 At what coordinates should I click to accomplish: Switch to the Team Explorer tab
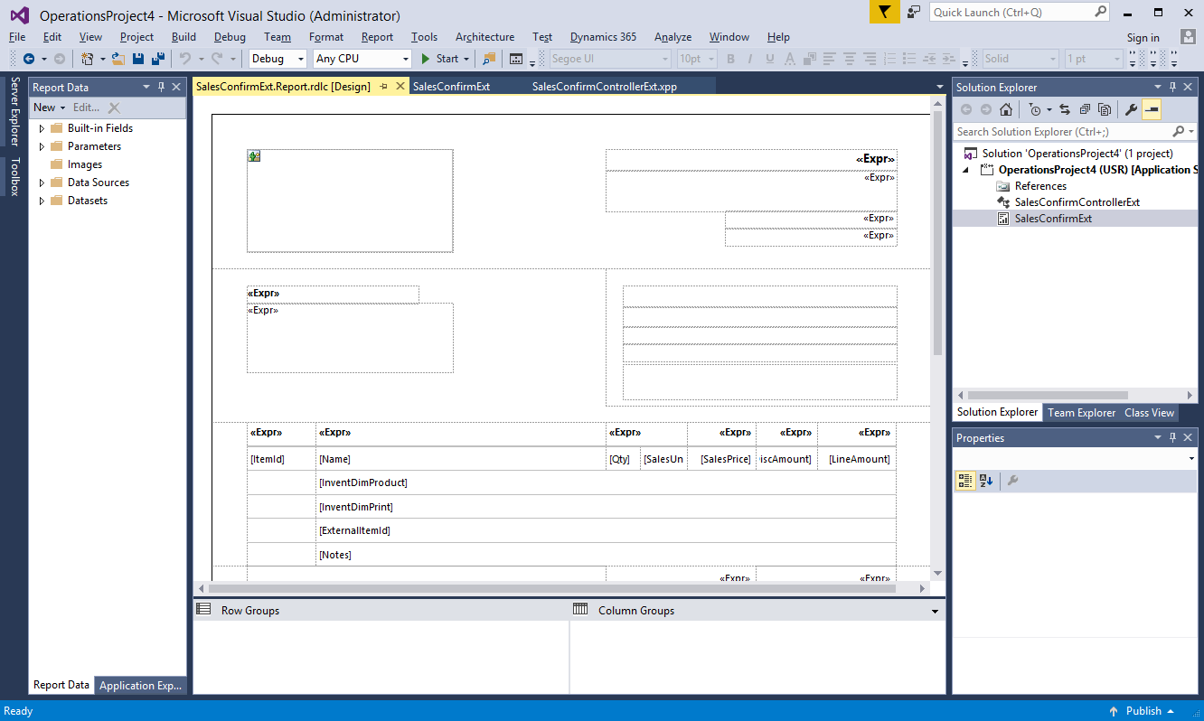pos(1081,412)
